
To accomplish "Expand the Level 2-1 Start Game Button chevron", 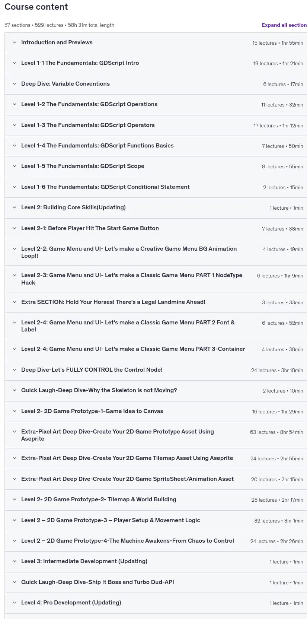I will [15, 228].
